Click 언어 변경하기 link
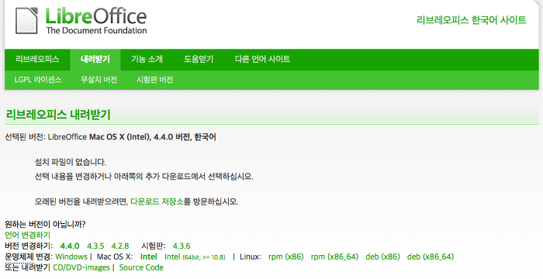Screen dimensions: 543x279 tap(27, 235)
